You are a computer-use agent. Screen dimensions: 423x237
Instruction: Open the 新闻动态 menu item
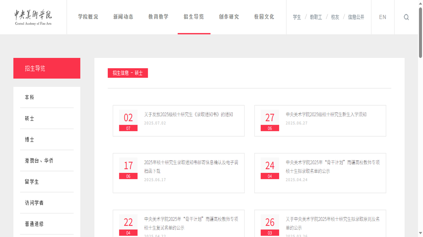tap(123, 17)
